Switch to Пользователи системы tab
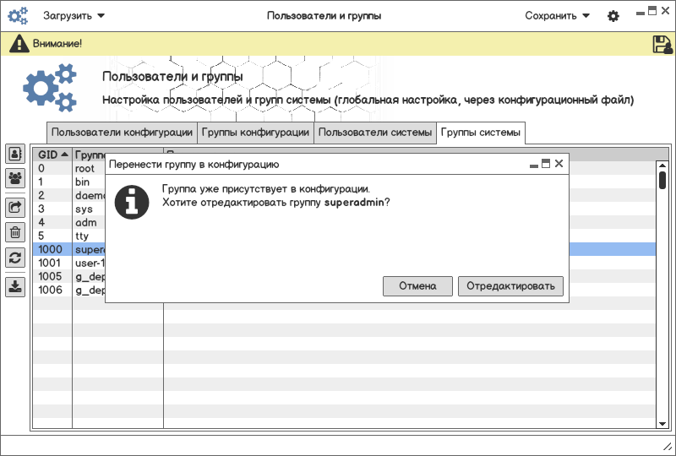 (375, 133)
